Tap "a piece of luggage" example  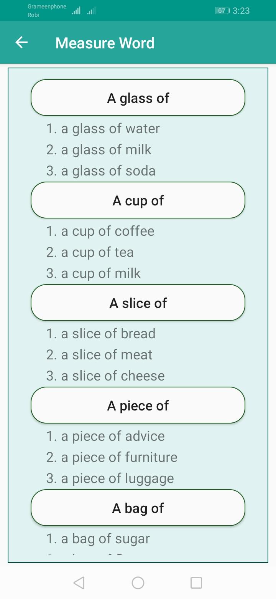coord(110,478)
